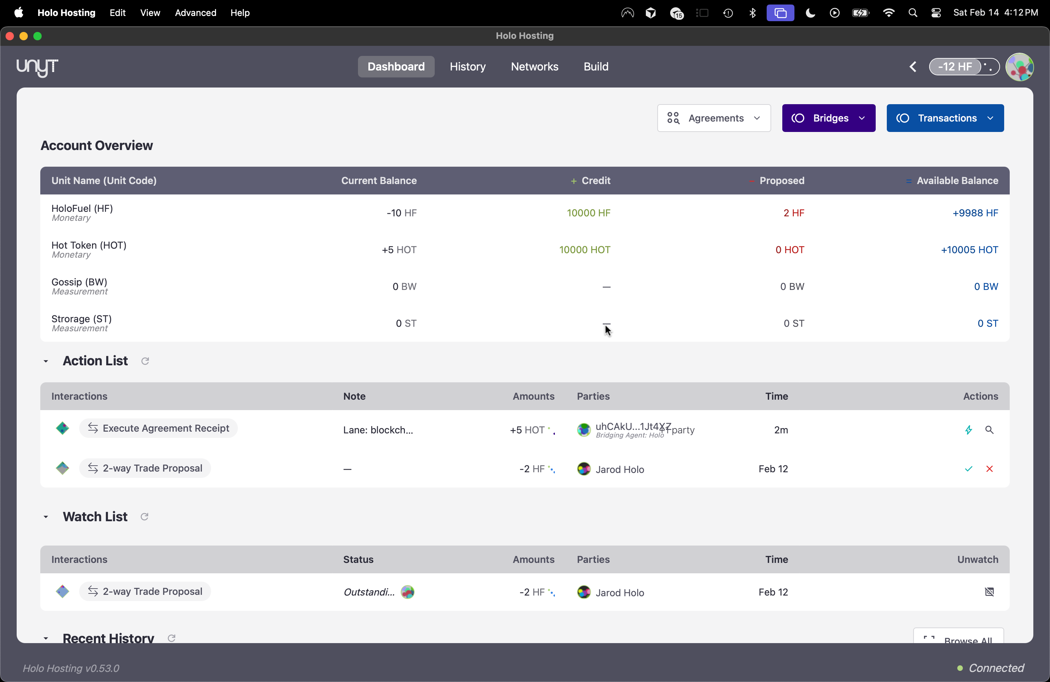The width and height of the screenshot is (1050, 682).
Task: Click the back arrow next to the balance pill
Action: [913, 67]
